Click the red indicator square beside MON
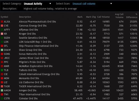The width and height of the screenshot is (139, 101). (2, 78)
